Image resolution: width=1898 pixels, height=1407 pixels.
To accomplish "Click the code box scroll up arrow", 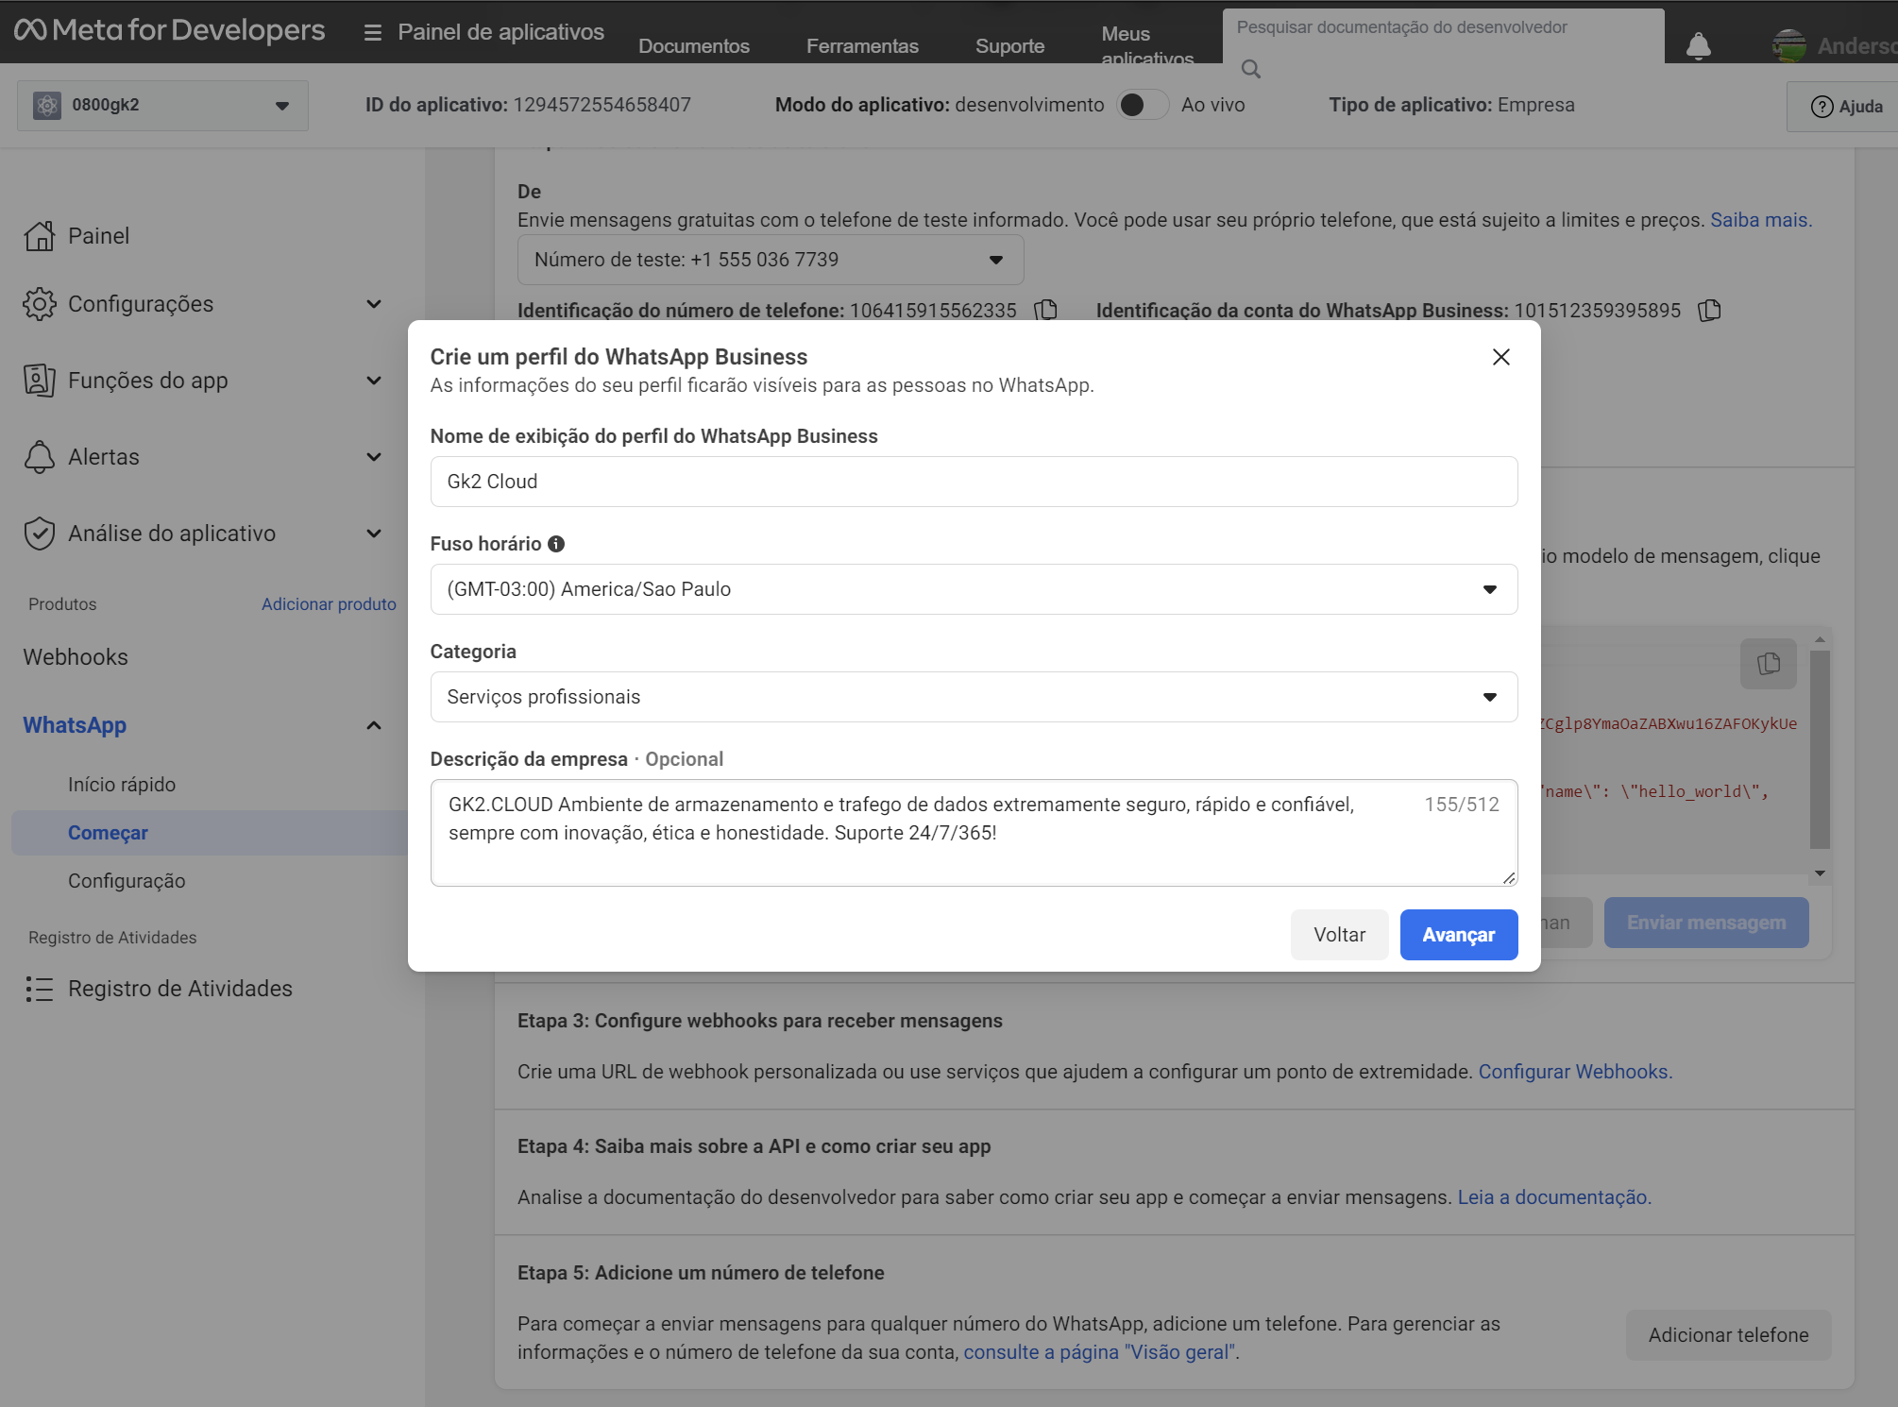I will [1820, 639].
